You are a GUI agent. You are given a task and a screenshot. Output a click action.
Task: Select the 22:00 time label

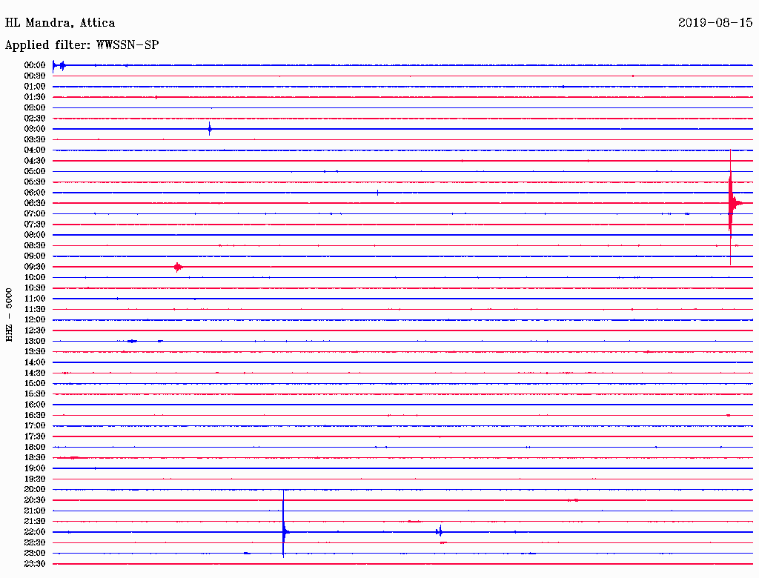(x=35, y=531)
